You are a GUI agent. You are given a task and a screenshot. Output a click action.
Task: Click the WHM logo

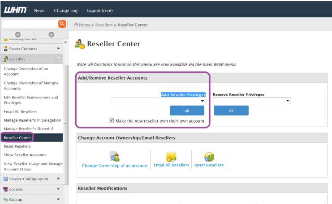pos(15,10)
